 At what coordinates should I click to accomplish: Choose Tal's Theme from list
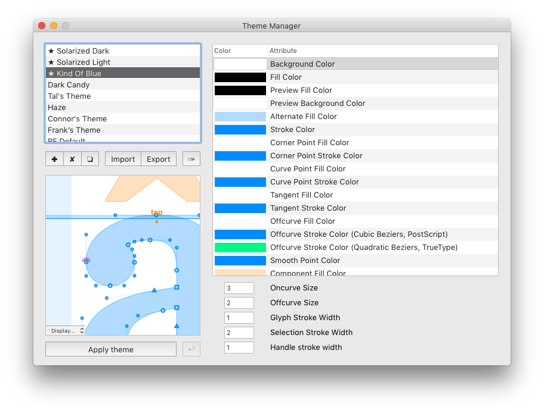(123, 96)
